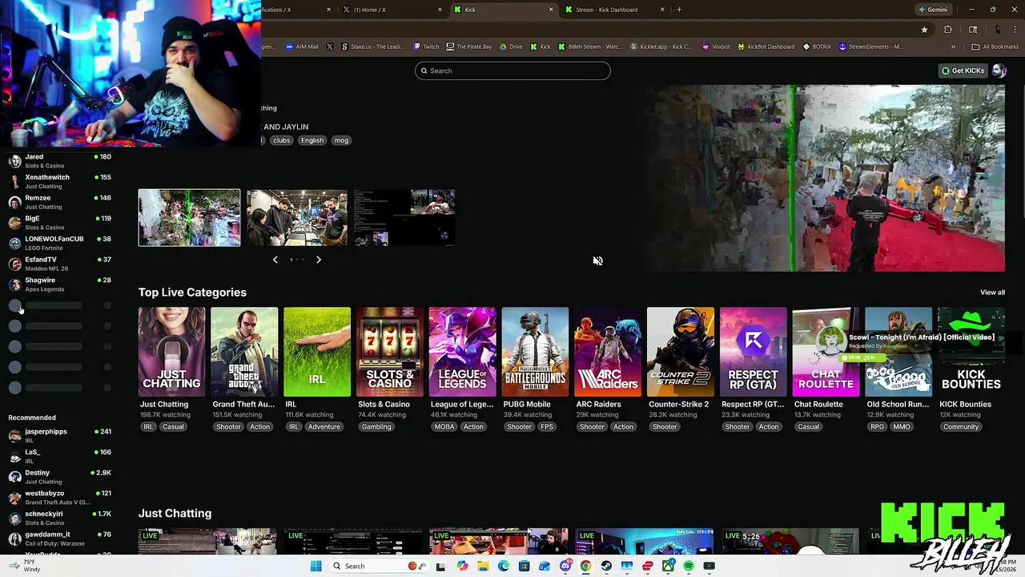1025x577 pixels.
Task: Open the Slots & Casino category card
Action: pos(390,352)
